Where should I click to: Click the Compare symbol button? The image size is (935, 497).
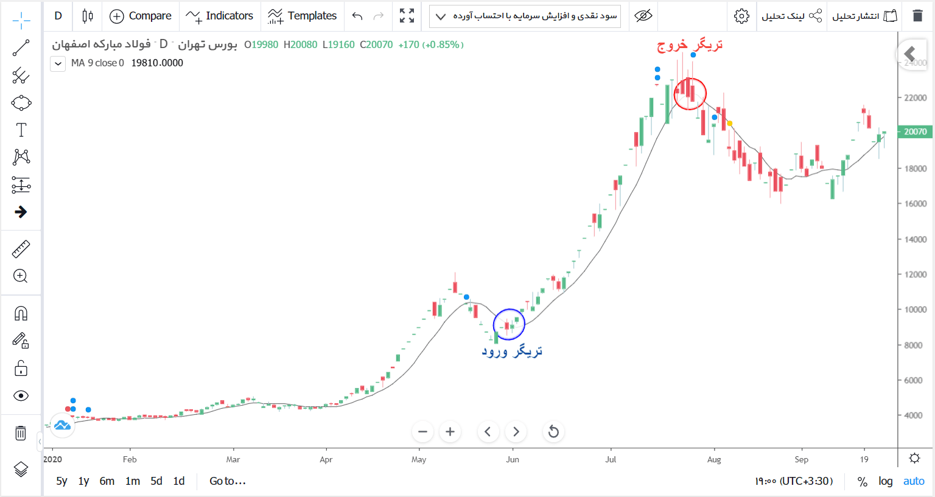click(141, 16)
